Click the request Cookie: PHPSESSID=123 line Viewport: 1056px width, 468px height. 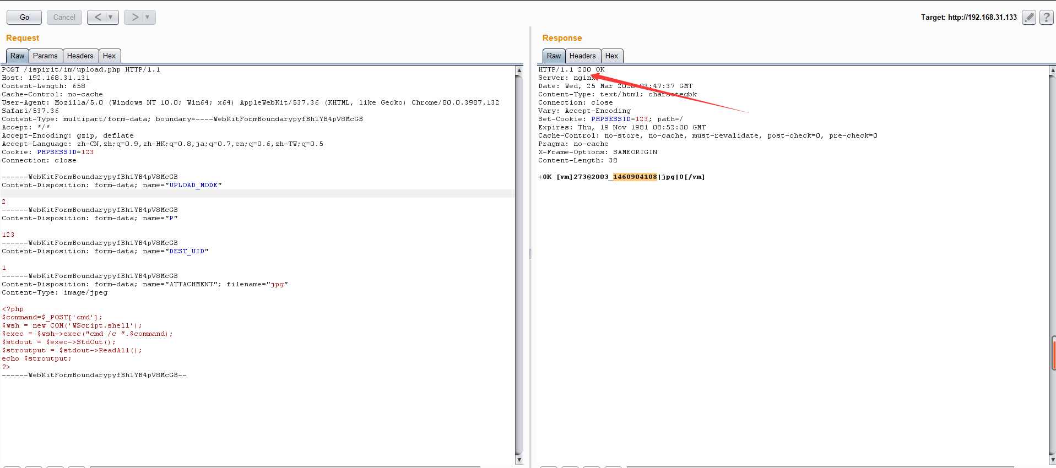[48, 152]
